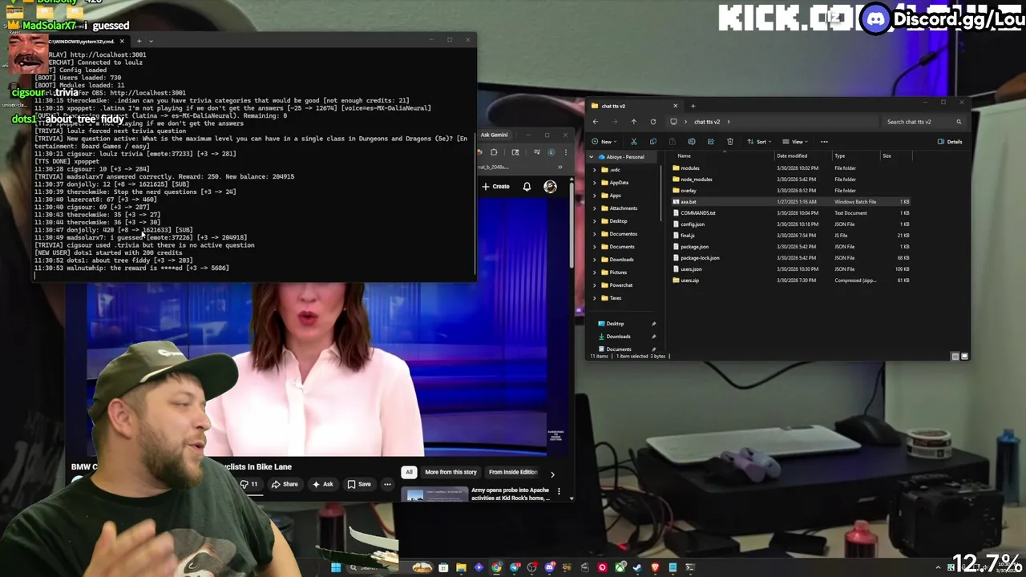This screenshot has width=1026, height=577.
Task: Open YouTube notifications bell
Action: (x=527, y=187)
